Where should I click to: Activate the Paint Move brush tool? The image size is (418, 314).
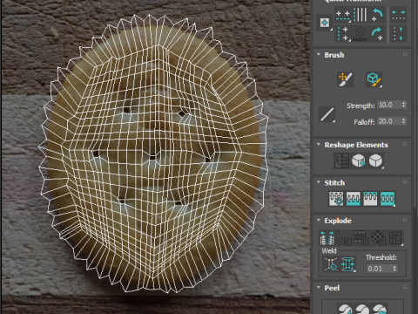point(345,79)
